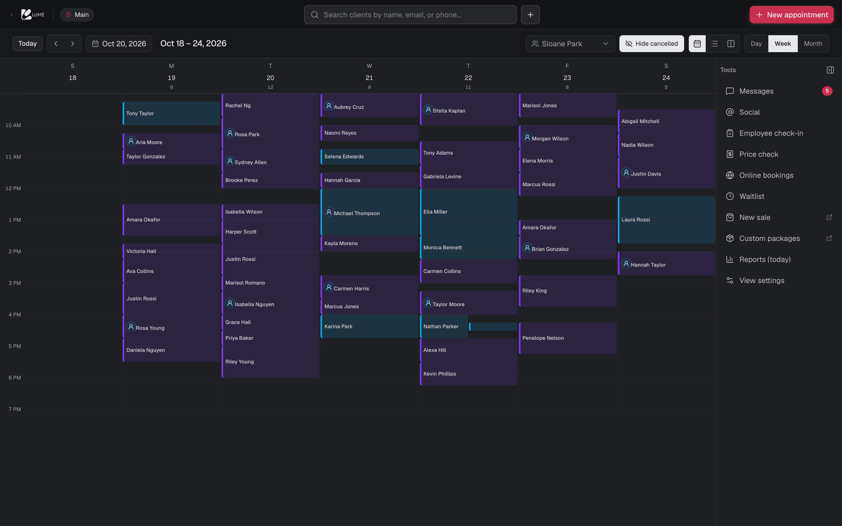Click the profile icon on Aria Moore appointment
842x526 pixels.
(x=131, y=141)
